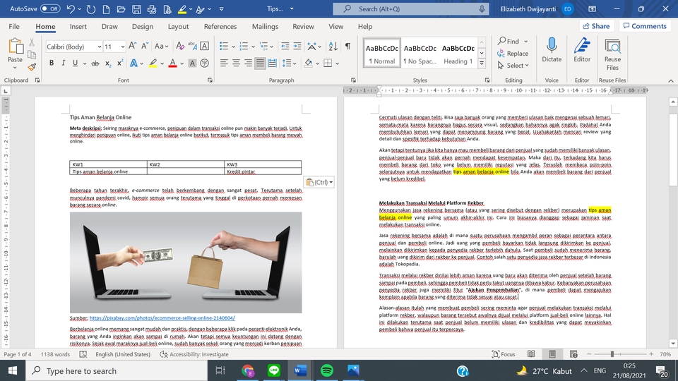This screenshot has width=678, height=381.
Task: Click the Save floppy disk icon
Action: pos(136,8)
